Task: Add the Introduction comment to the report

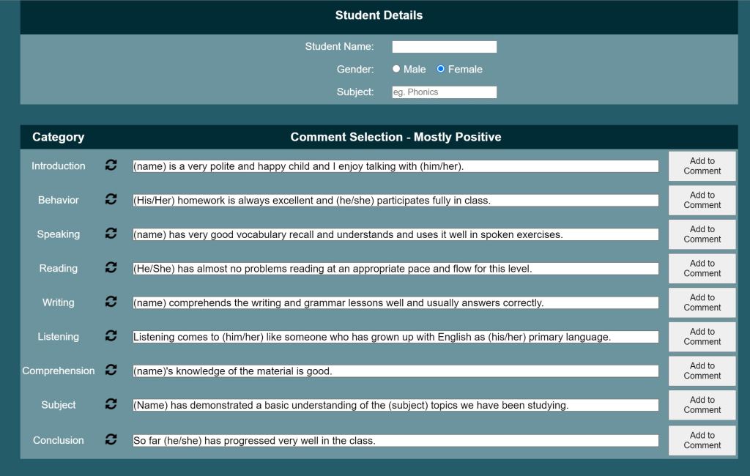Action: click(701, 166)
